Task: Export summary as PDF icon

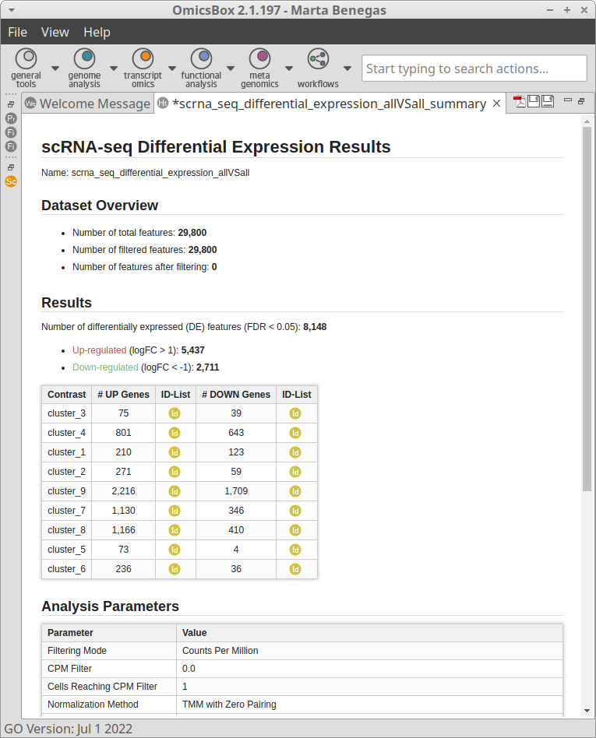Action: point(519,102)
